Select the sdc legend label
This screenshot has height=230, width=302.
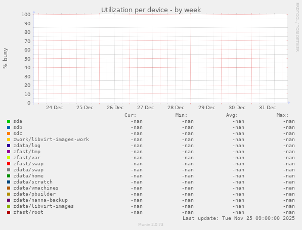[18, 133]
